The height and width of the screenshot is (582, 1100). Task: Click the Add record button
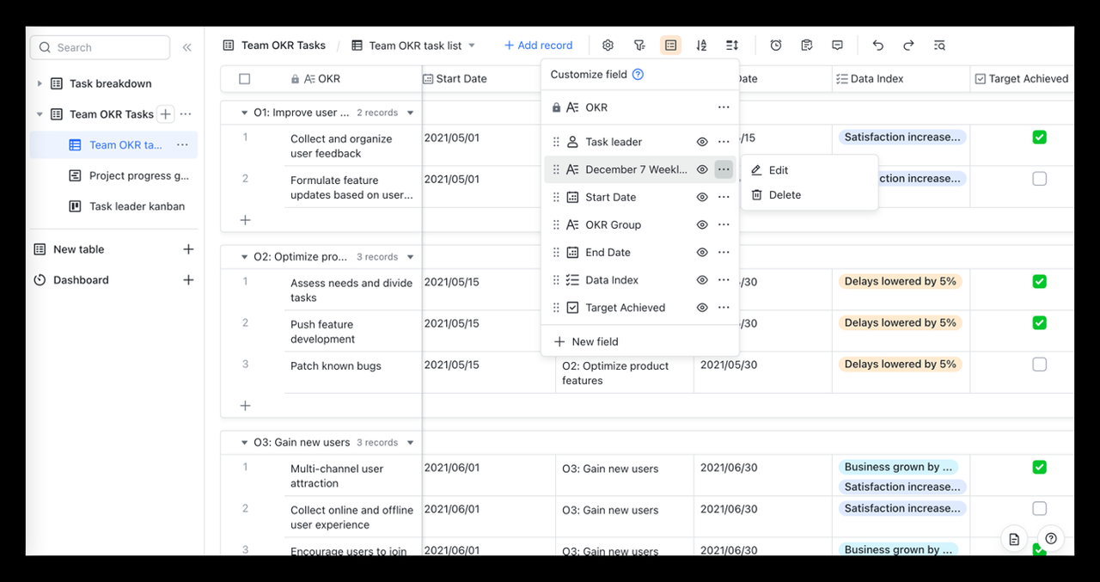click(x=538, y=46)
